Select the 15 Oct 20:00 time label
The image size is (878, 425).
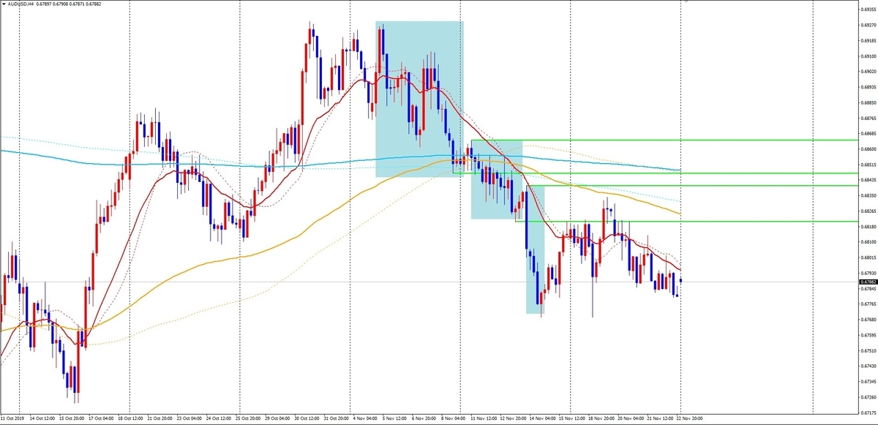(x=72, y=419)
